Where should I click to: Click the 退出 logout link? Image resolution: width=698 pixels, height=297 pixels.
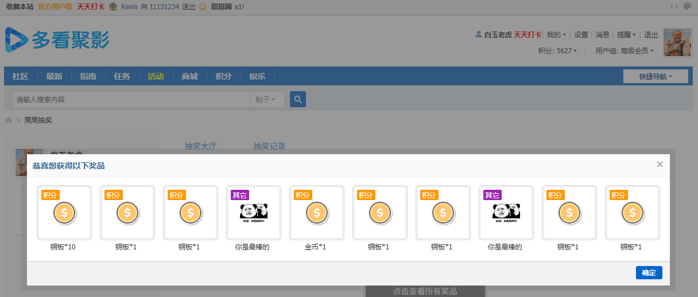[x=651, y=35]
